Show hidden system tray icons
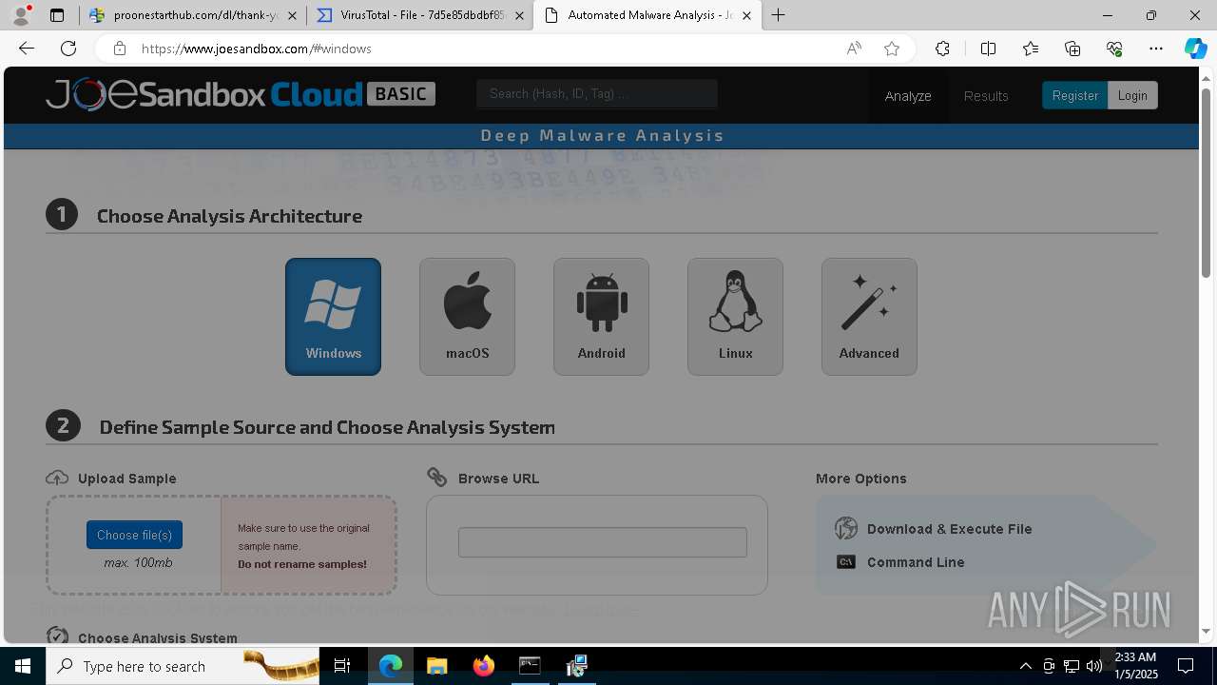 1025,666
